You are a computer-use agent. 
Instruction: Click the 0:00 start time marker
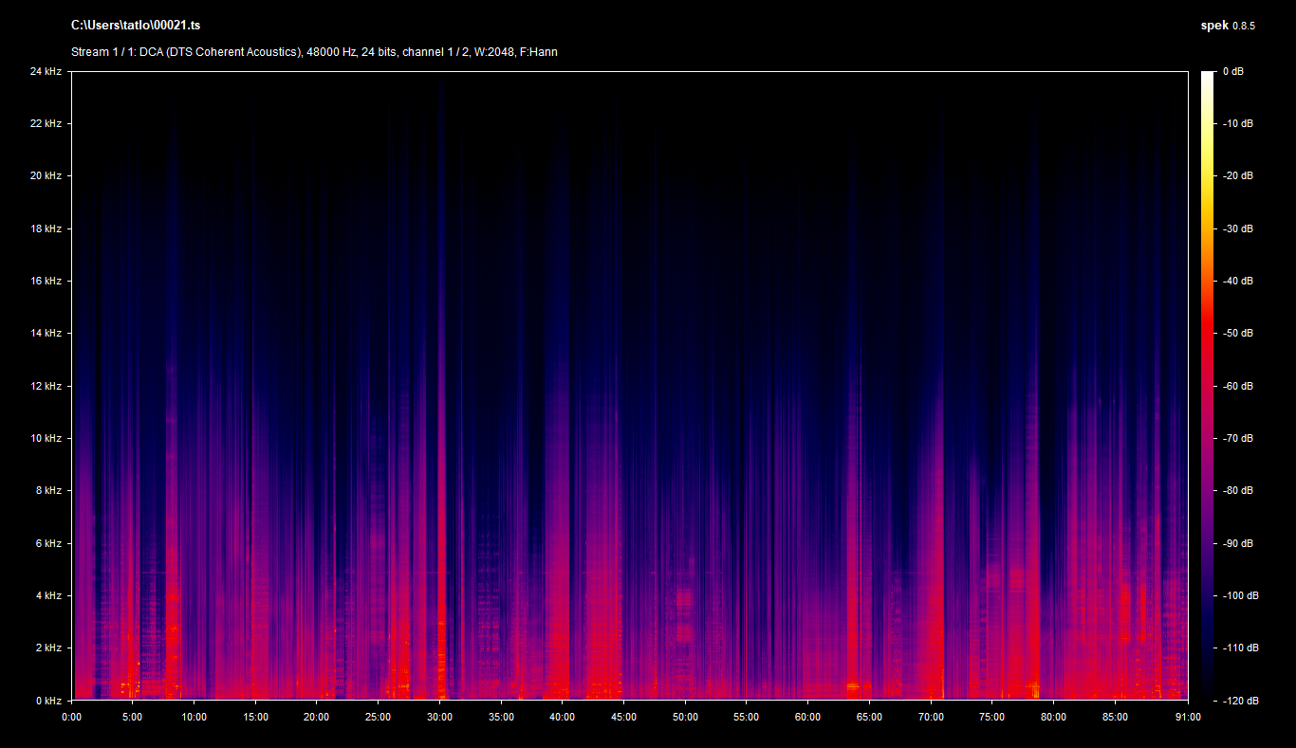click(x=71, y=718)
